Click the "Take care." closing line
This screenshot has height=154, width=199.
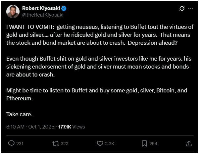click(19, 114)
